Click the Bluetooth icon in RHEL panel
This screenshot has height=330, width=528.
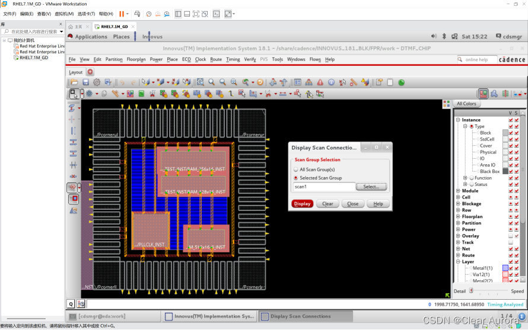click(x=444, y=36)
